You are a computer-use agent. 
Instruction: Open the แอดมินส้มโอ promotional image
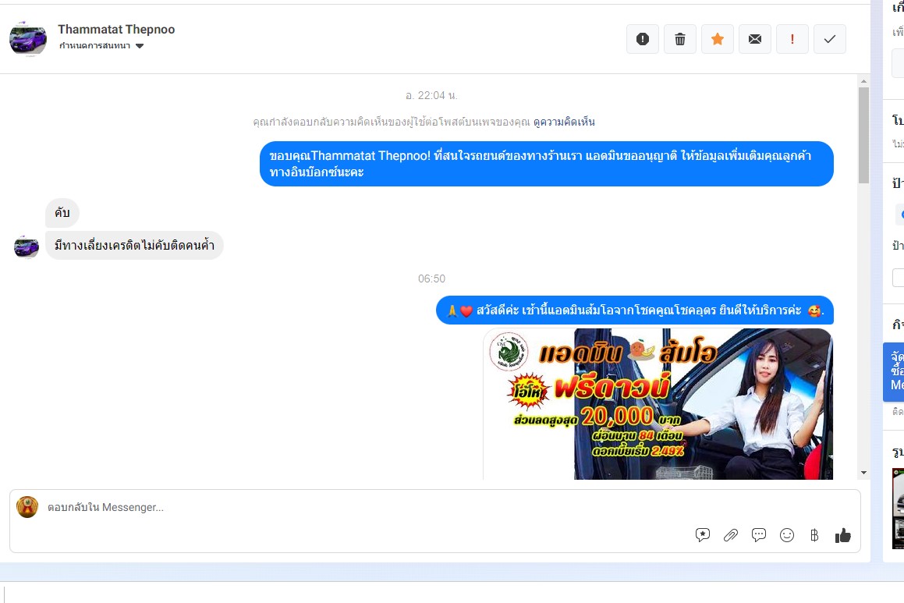pyautogui.click(x=658, y=403)
